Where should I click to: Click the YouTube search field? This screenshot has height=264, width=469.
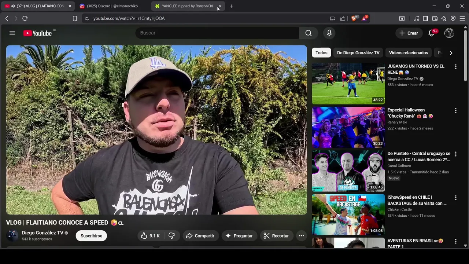click(217, 33)
